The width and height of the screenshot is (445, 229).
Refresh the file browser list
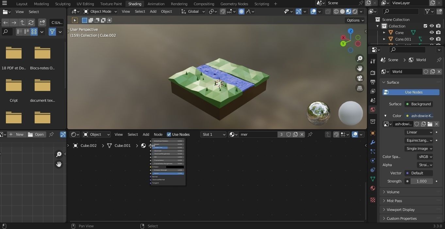click(31, 23)
